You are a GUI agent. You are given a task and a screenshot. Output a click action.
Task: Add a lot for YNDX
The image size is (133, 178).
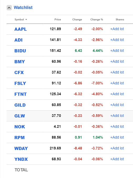point(117,159)
